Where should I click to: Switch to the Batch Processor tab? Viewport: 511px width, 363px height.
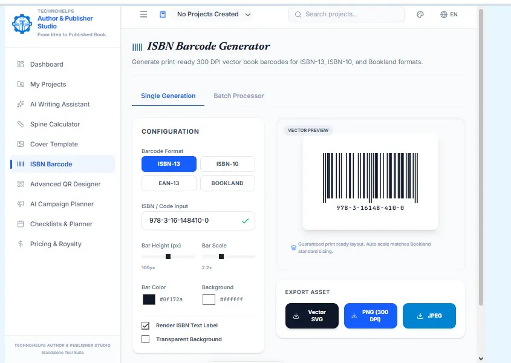[x=238, y=96]
